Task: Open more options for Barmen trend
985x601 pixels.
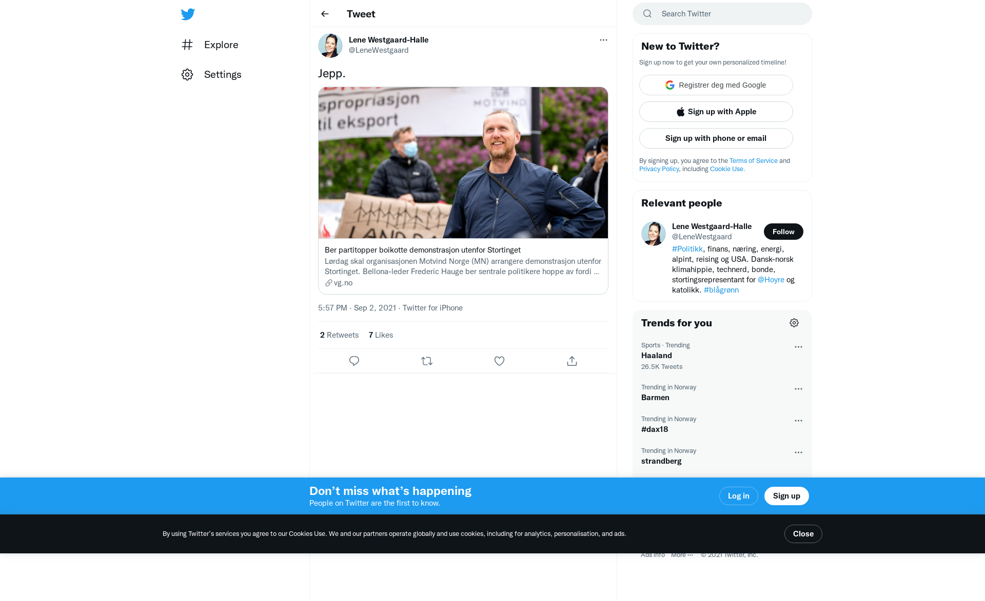Action: pos(798,389)
